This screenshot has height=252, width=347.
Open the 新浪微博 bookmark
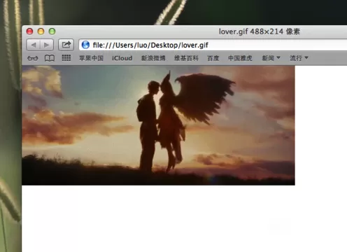coord(153,58)
